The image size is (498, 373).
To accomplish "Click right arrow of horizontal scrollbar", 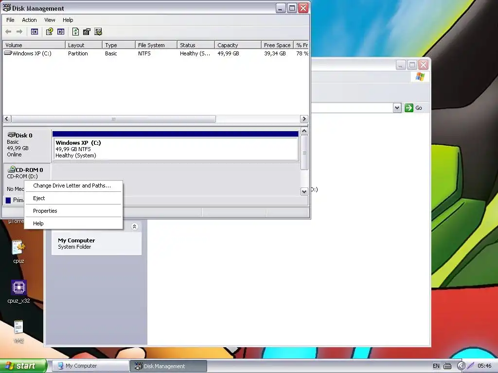I will click(304, 119).
